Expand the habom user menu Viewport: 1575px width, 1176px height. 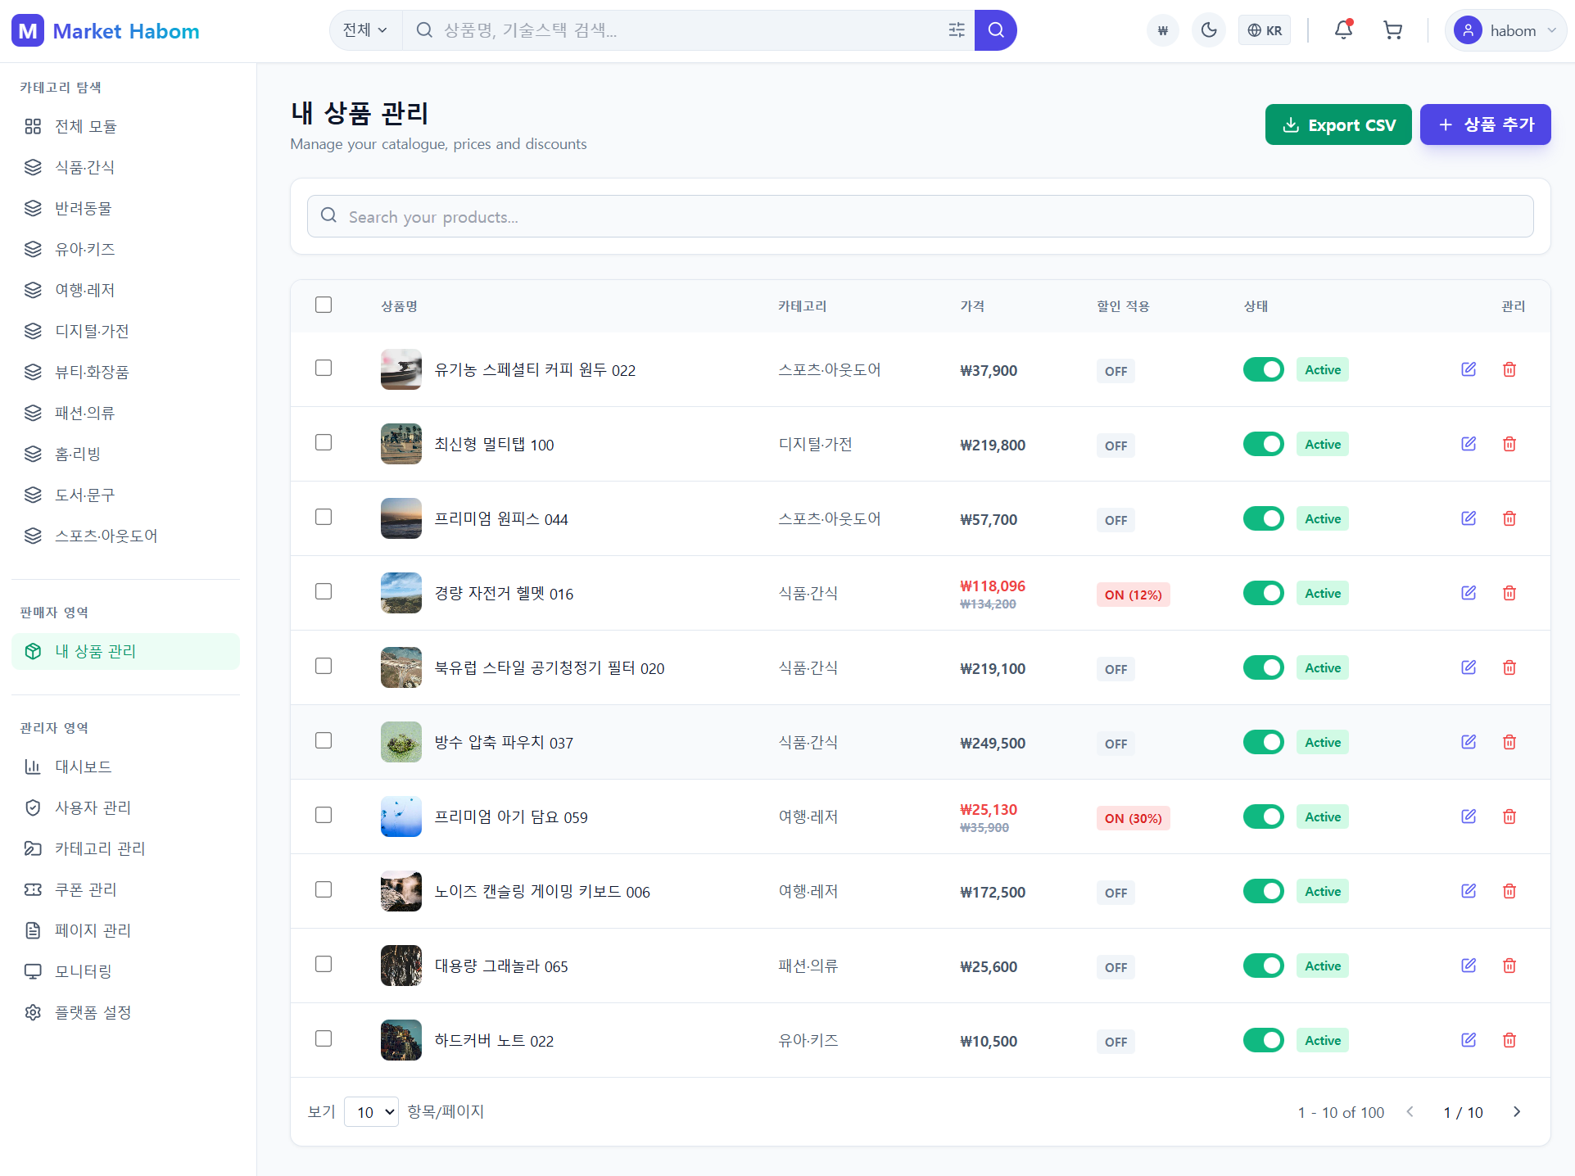(1505, 30)
